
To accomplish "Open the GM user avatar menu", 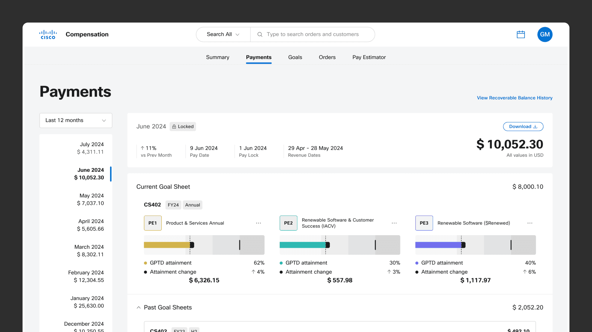I will [x=545, y=35].
